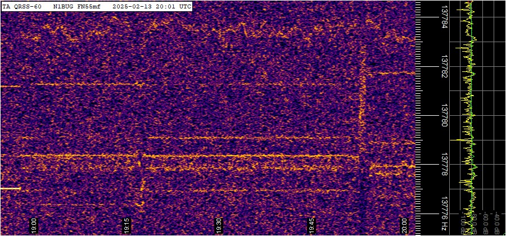Click the 19:00 time marker
The width and height of the screenshot is (506, 236).
pyautogui.click(x=34, y=224)
